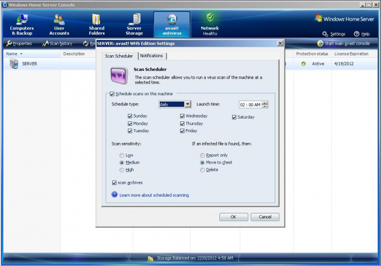Increase launch time with up arrow
The height and width of the screenshot is (266, 381).
(x=265, y=103)
